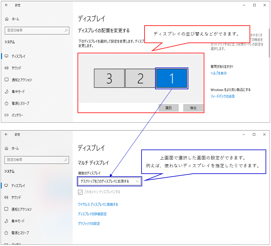Viewport: 271px width, 246px height.
Task: Click the back arrow in lower settings window
Action: coord(6,134)
